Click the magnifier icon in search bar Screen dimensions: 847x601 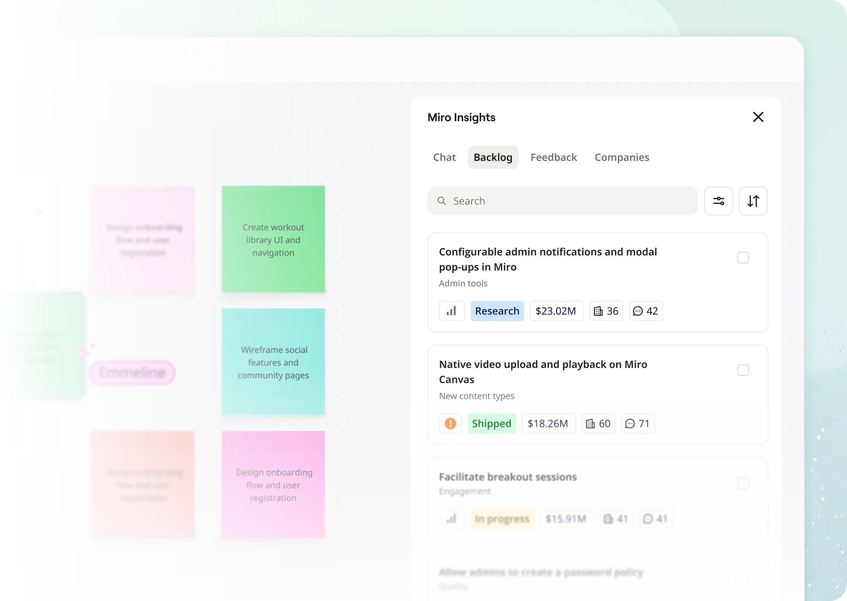pyautogui.click(x=442, y=201)
